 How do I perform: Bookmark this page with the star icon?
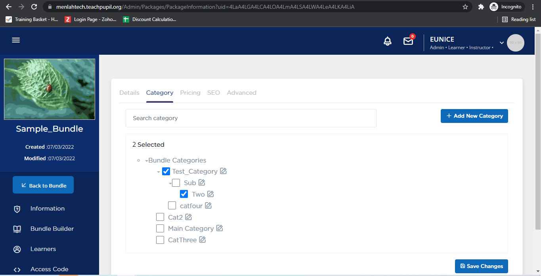(x=465, y=7)
